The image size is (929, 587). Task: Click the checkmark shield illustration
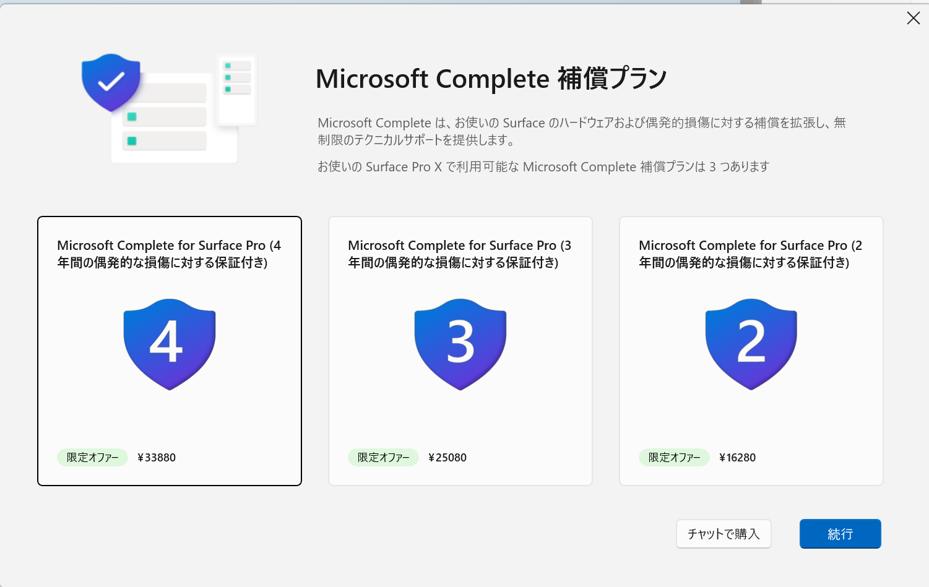(111, 82)
